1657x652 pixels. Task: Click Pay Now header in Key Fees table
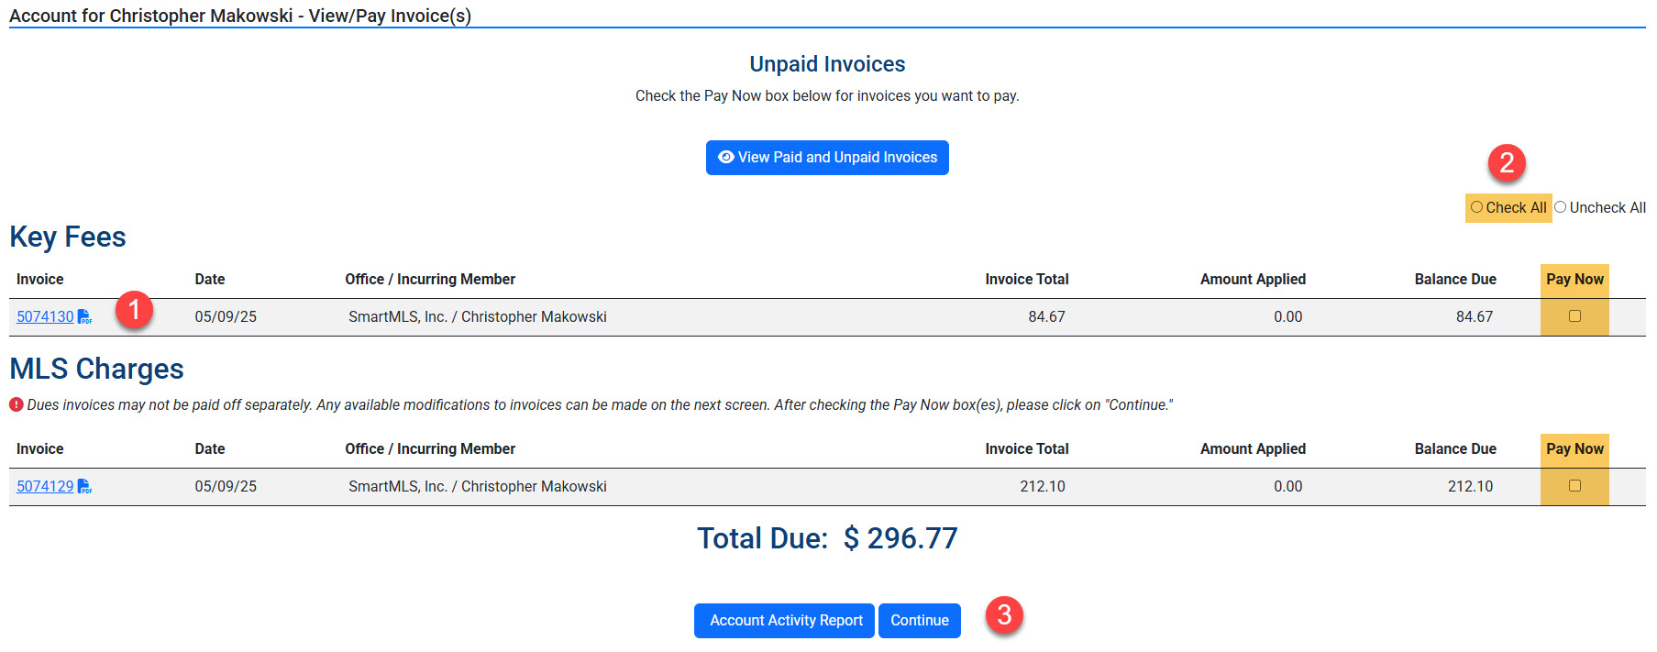tap(1574, 280)
